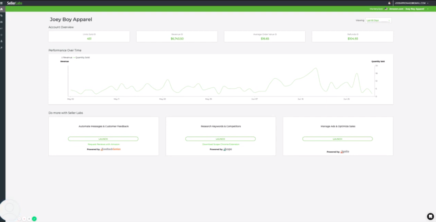Screen dimensions: 436x222
Task: Click the webcam avatar bubble
Action: click(10, 210)
